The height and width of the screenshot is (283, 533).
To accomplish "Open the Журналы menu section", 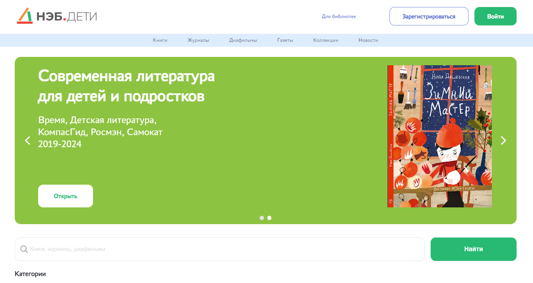I will (198, 40).
